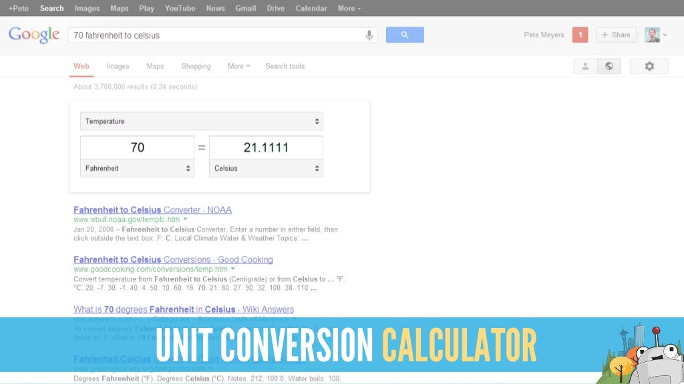Open the Temperature unit type dropdown

click(x=202, y=121)
